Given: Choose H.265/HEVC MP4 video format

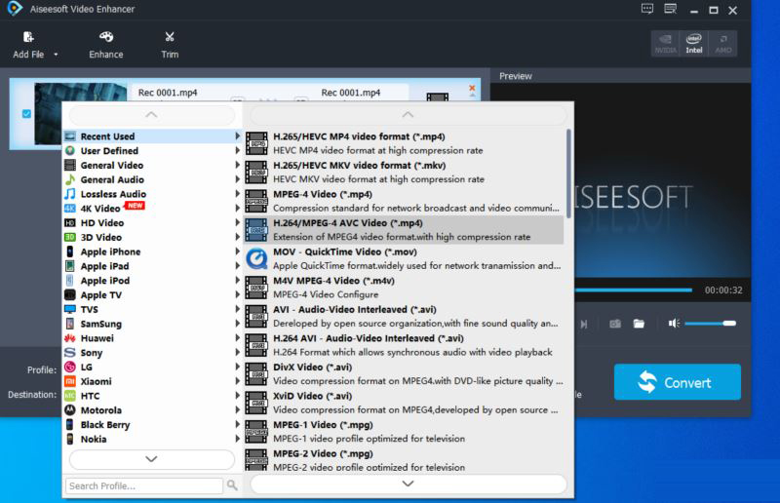Looking at the screenshot, I should tap(404, 143).
